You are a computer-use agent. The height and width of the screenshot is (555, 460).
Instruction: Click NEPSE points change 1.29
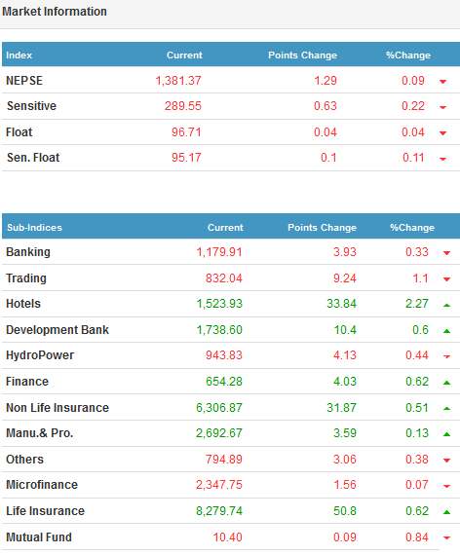click(326, 81)
